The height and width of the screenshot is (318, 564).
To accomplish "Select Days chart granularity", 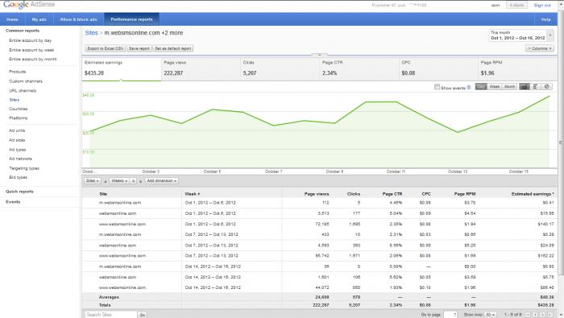I will 481,87.
